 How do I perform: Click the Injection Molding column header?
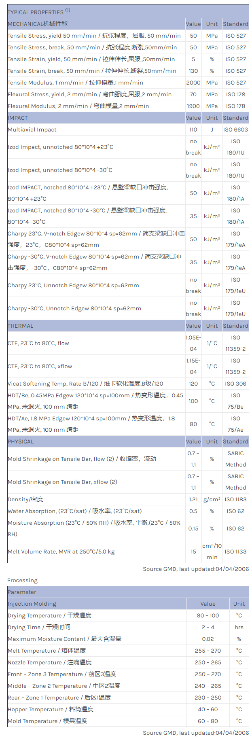coord(32,604)
